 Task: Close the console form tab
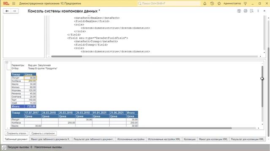(265, 11)
